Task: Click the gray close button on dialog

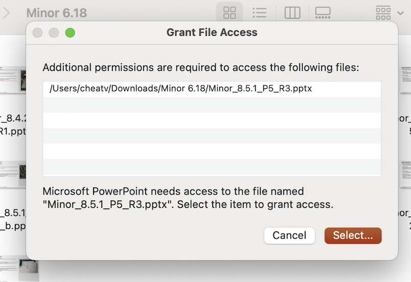Action: coord(37,33)
